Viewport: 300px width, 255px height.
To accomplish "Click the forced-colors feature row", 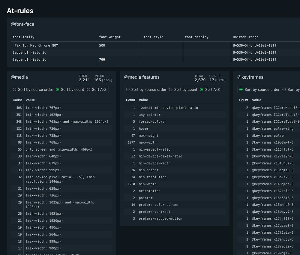I will tap(175, 122).
